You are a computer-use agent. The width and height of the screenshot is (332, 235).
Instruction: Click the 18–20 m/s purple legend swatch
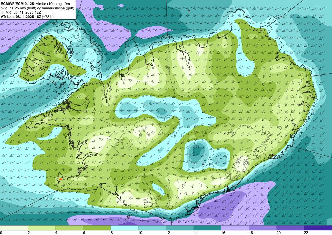(263, 228)
